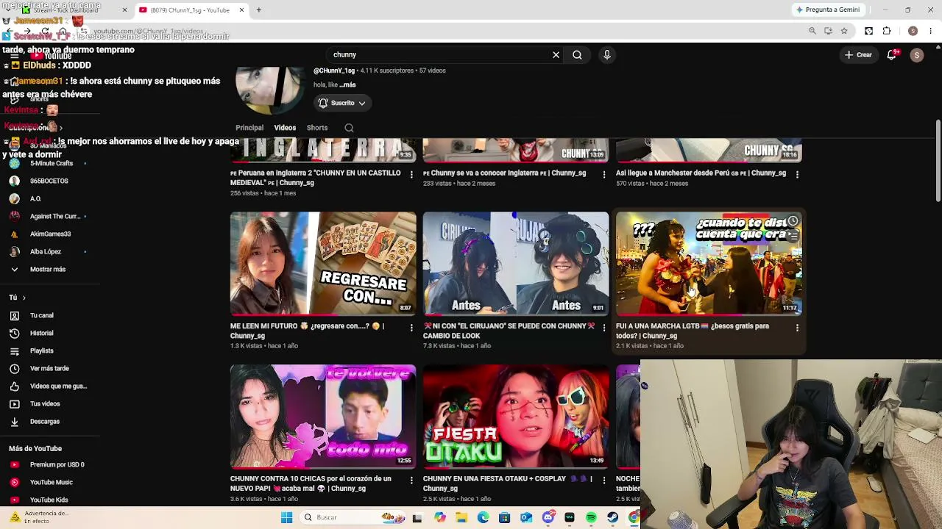Add MARCHA LGTB video to queue
Screen dimensions: 942x529
tap(793, 236)
